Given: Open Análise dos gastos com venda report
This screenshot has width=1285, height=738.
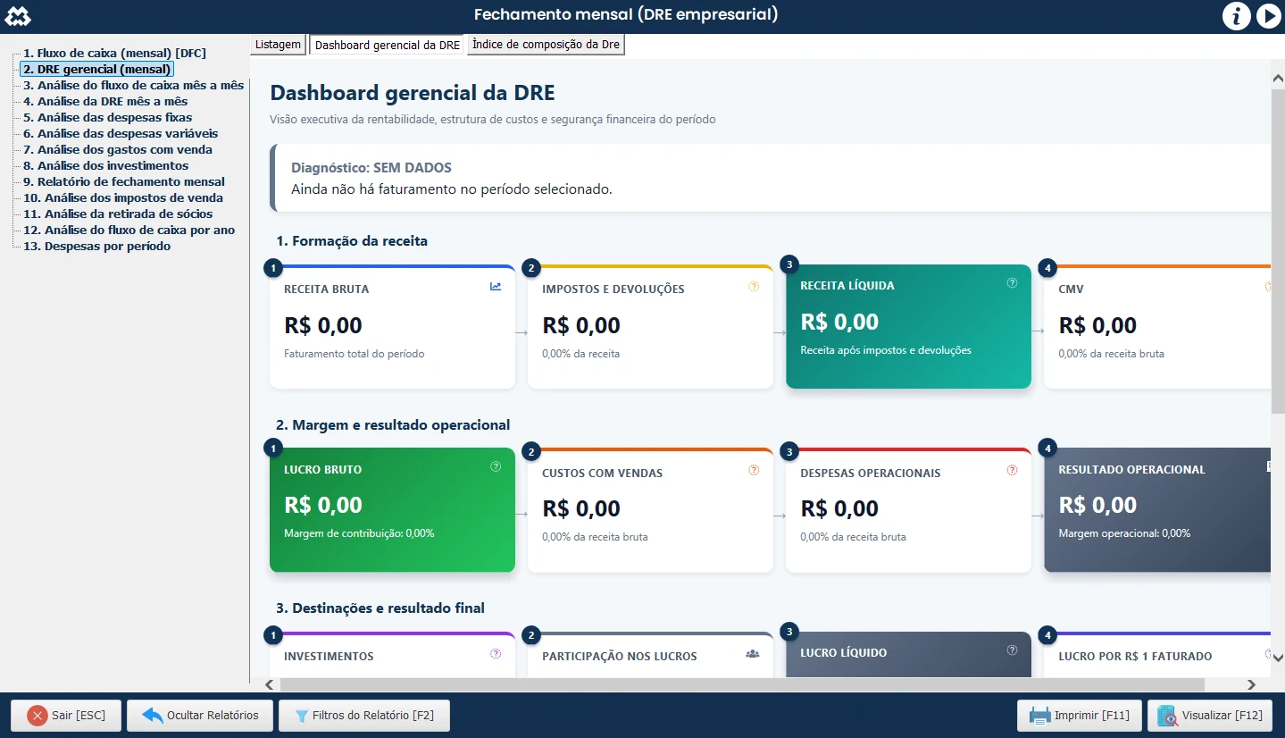Looking at the screenshot, I should pyautogui.click(x=118, y=150).
